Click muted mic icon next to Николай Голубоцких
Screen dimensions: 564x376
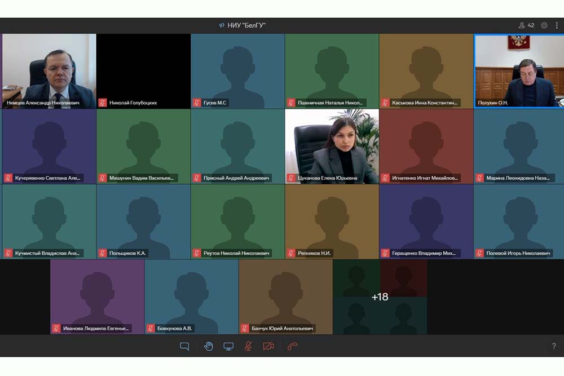(103, 103)
